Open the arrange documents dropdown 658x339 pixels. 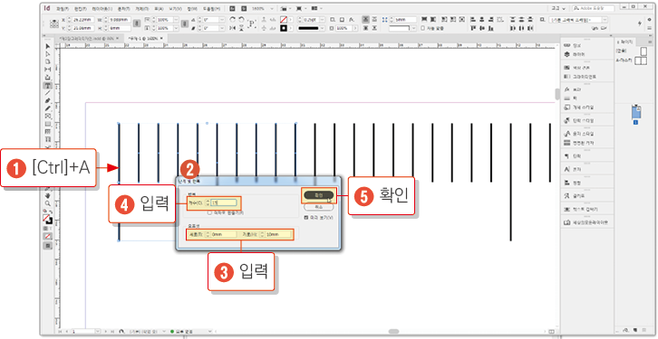pos(316,8)
